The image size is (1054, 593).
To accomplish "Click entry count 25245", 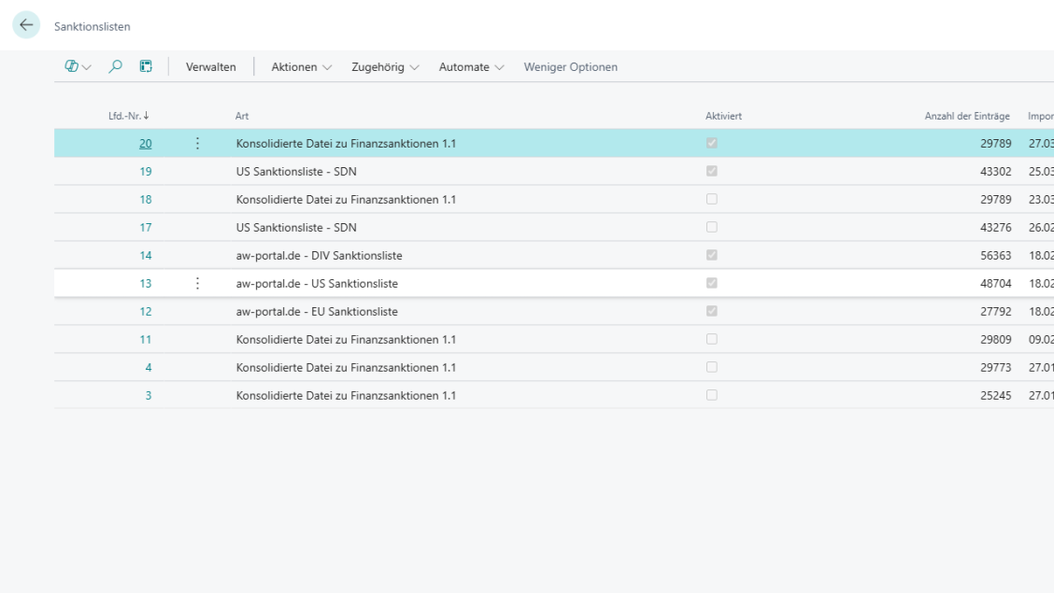I will (995, 396).
